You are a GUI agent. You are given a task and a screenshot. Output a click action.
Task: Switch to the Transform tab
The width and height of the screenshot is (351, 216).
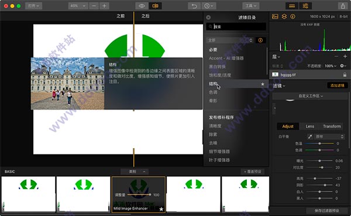coord(332,126)
